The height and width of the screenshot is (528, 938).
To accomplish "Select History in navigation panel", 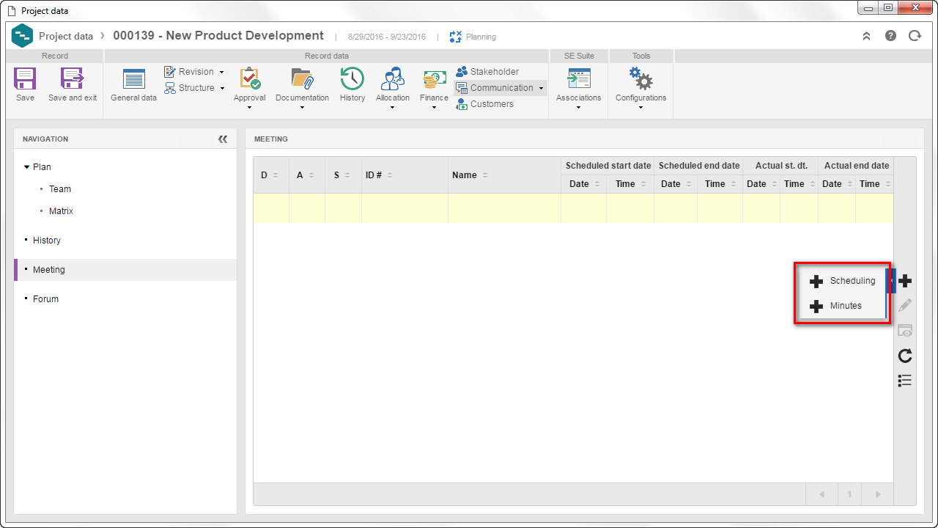I will (x=47, y=241).
